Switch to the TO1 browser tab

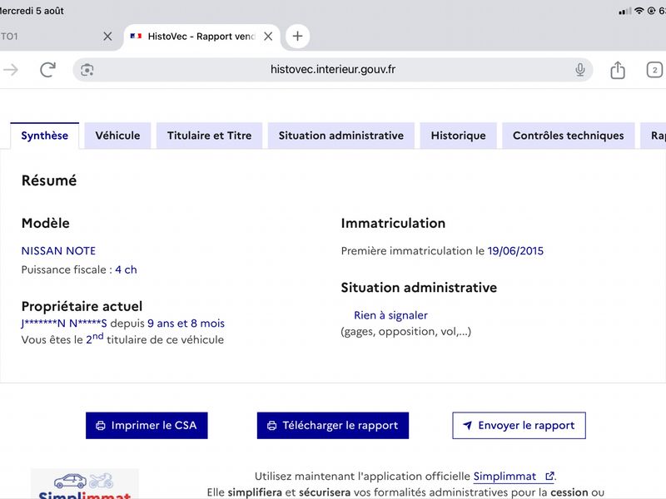pyautogui.click(x=51, y=37)
